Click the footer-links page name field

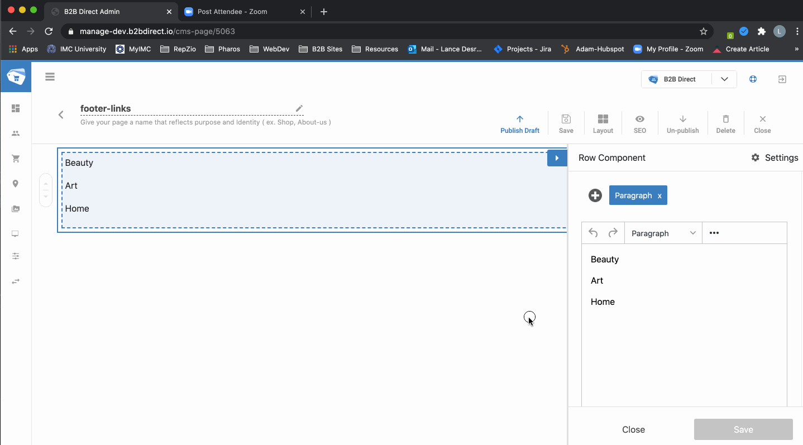(x=192, y=108)
